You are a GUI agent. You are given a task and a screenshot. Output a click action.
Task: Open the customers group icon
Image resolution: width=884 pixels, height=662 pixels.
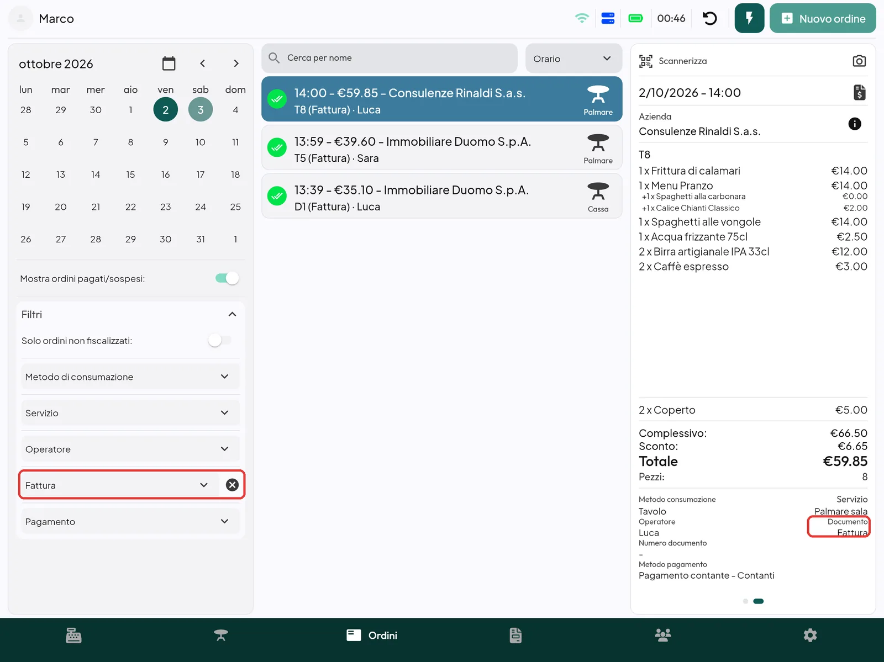pyautogui.click(x=663, y=635)
